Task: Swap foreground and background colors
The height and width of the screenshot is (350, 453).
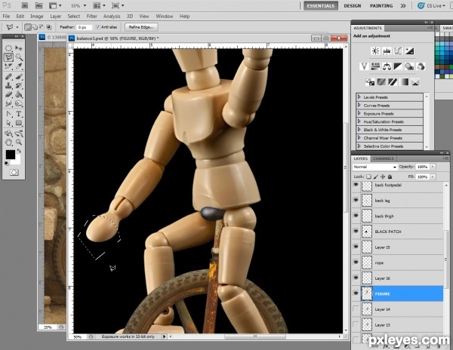Action: coord(19,151)
